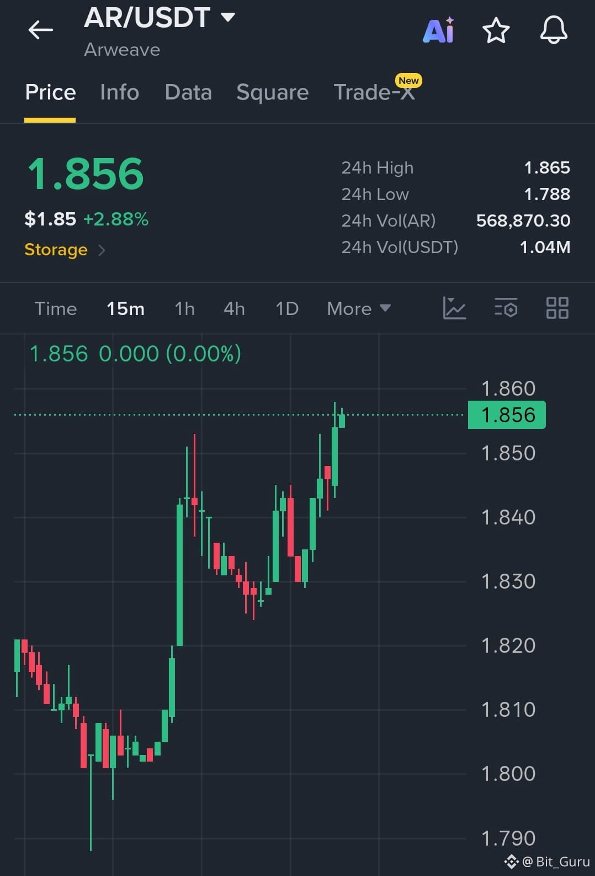Click the 1.830 price axis label
The image size is (595, 876).
point(508,581)
